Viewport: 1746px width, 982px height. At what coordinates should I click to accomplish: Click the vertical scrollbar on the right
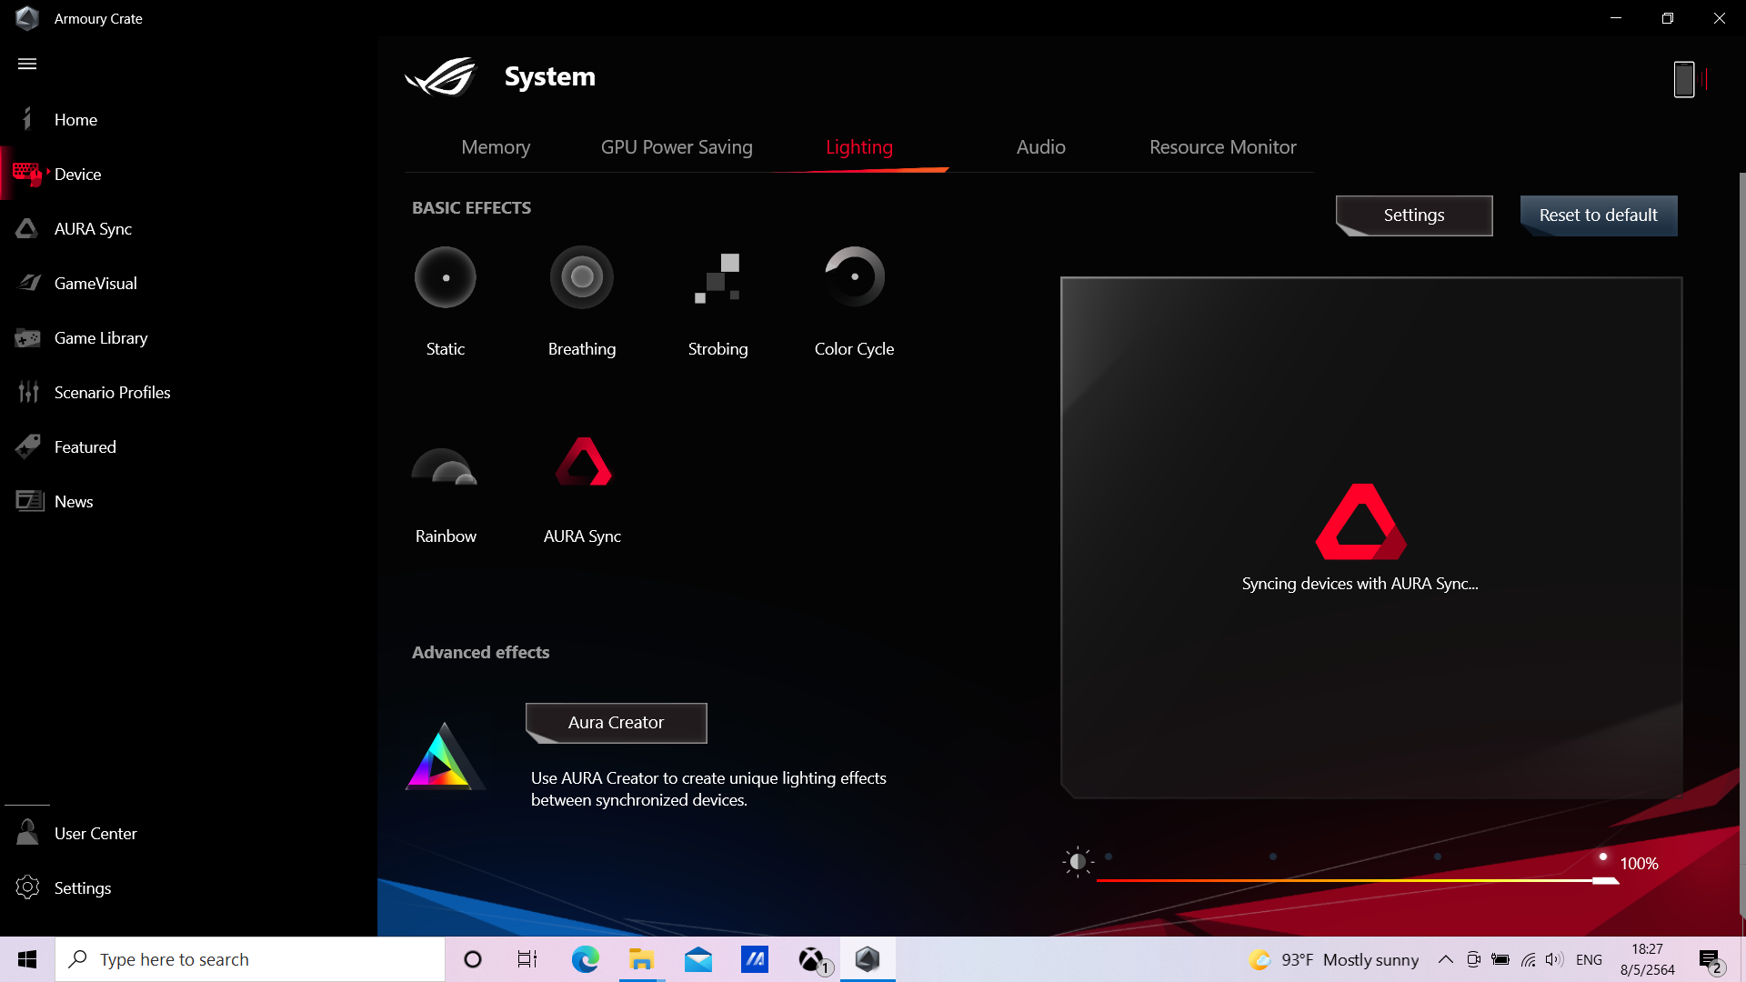pyautogui.click(x=1741, y=544)
